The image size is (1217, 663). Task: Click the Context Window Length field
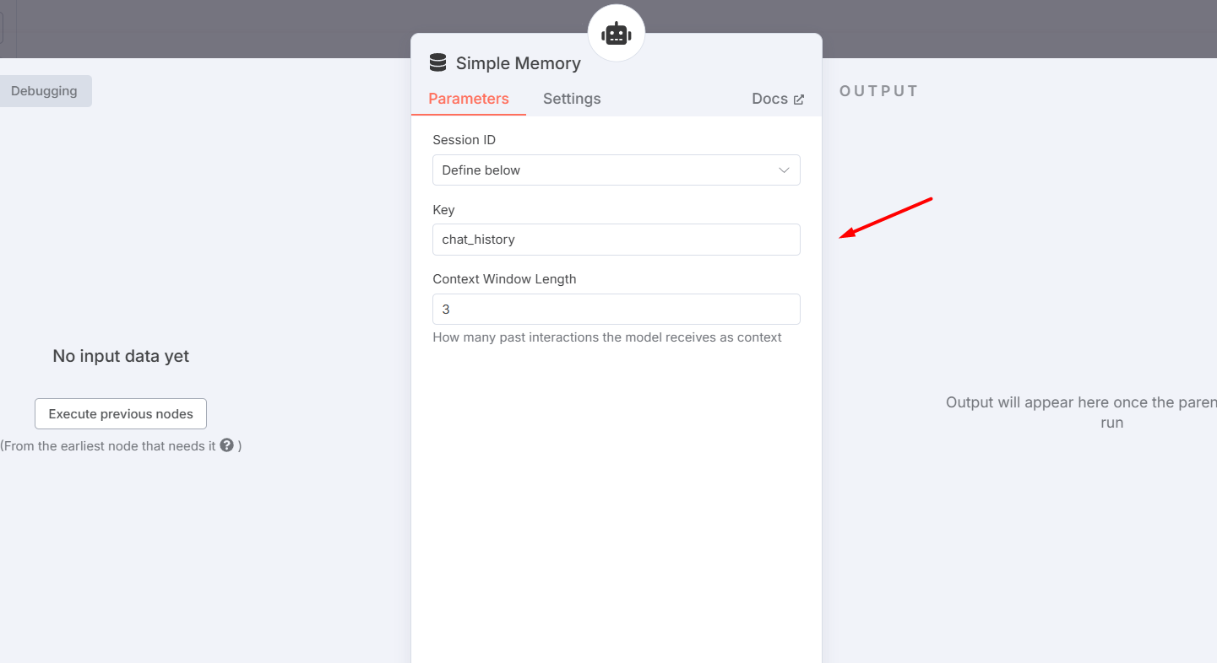(x=617, y=310)
